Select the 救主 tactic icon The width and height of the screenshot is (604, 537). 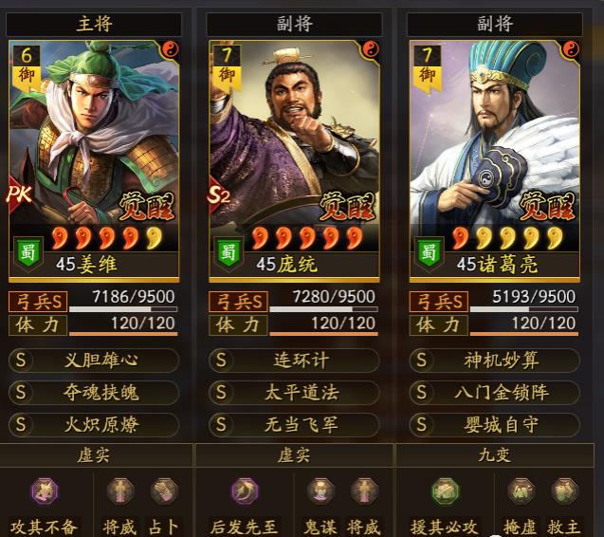click(565, 491)
